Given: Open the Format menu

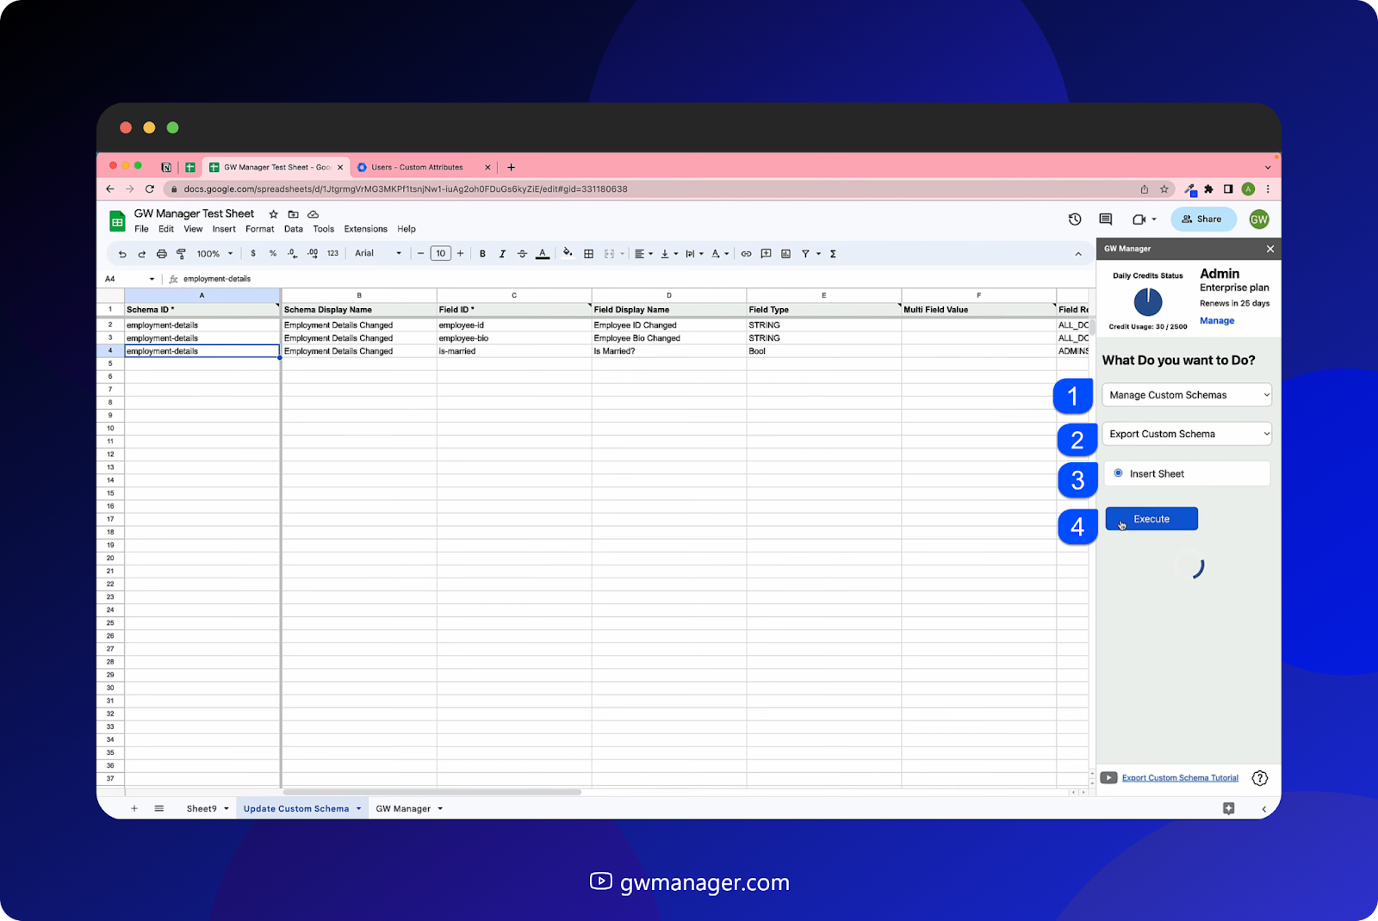Looking at the screenshot, I should click(259, 229).
